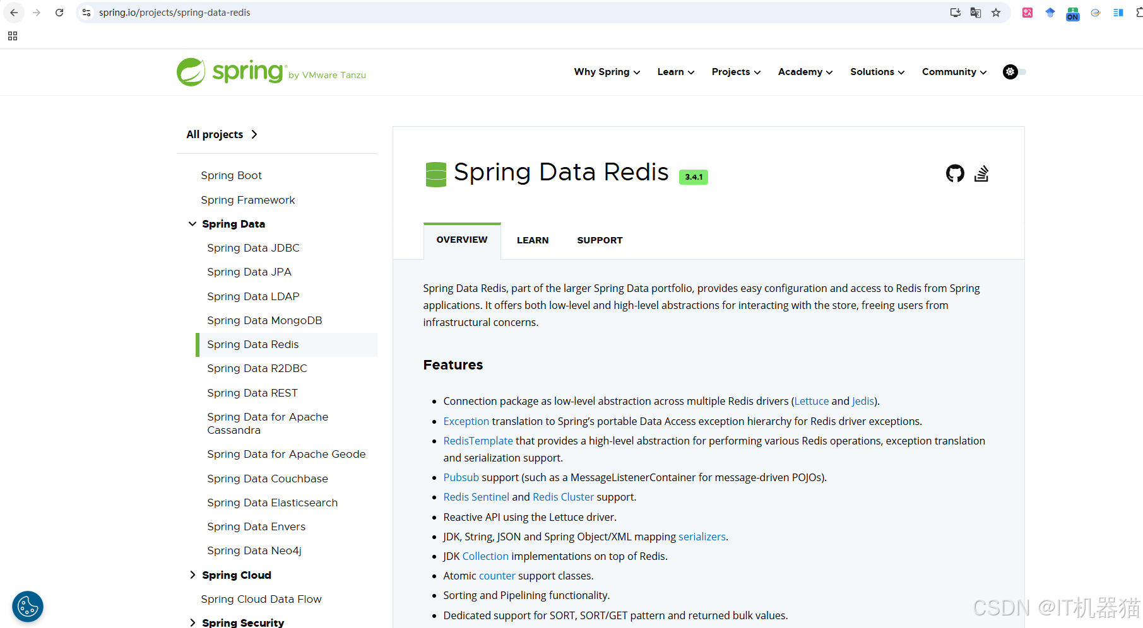This screenshot has height=628, width=1143.
Task: Expand the Spring Security section in sidebar
Action: 192,622
